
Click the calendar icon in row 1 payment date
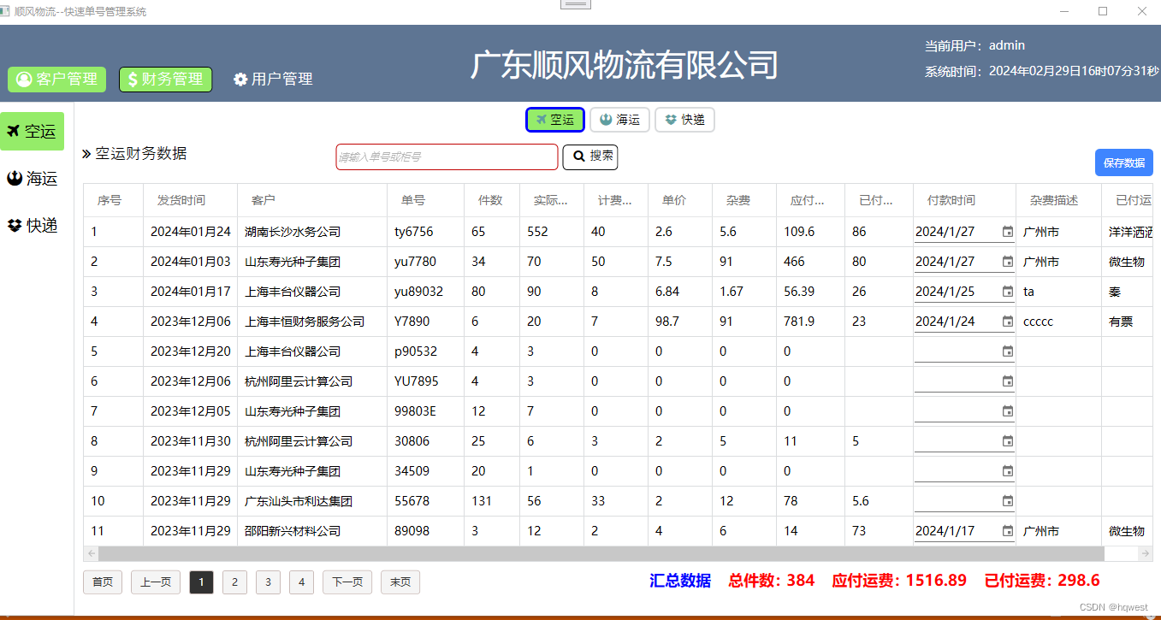[1007, 232]
